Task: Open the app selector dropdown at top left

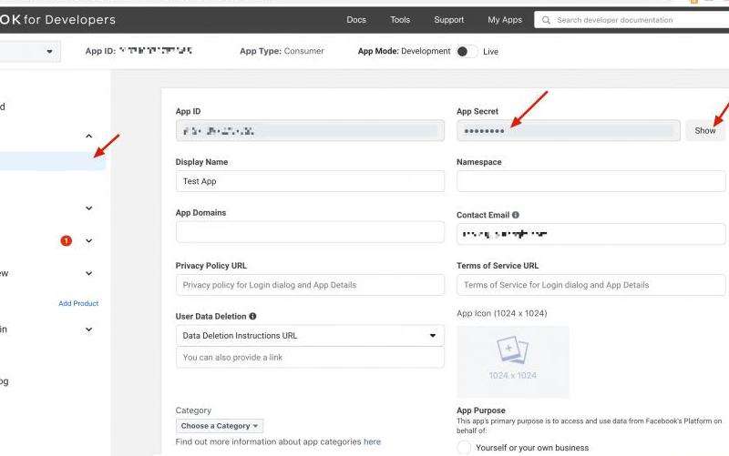Action: (x=48, y=52)
